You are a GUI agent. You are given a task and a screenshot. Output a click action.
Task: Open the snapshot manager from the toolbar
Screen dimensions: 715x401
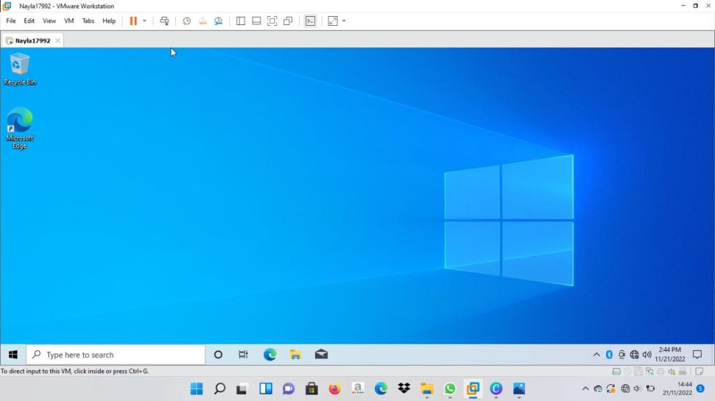(x=219, y=21)
